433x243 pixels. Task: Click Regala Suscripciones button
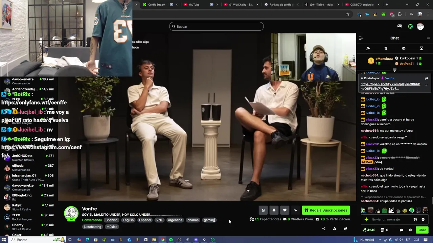326,210
